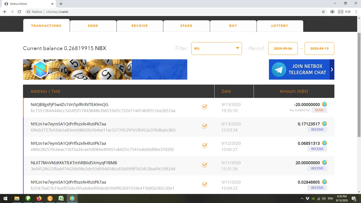This screenshot has height=203, width=361.
Task: Open Excel from the taskbar
Action: coord(61,198)
